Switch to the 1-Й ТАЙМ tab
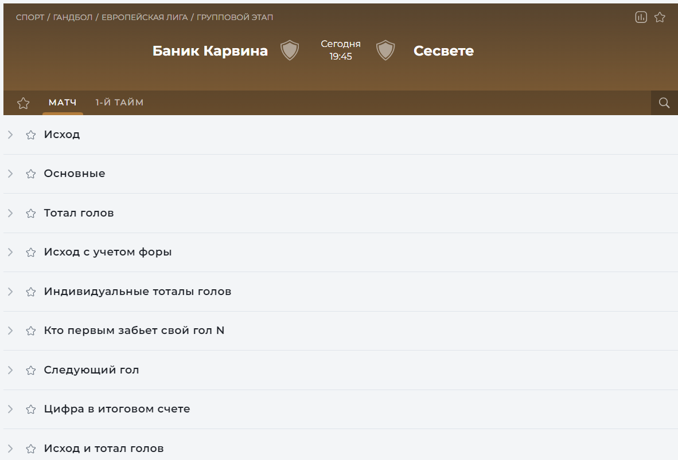 119,103
